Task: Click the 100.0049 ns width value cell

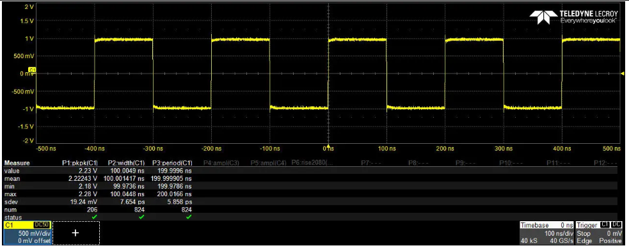Action: (x=127, y=171)
